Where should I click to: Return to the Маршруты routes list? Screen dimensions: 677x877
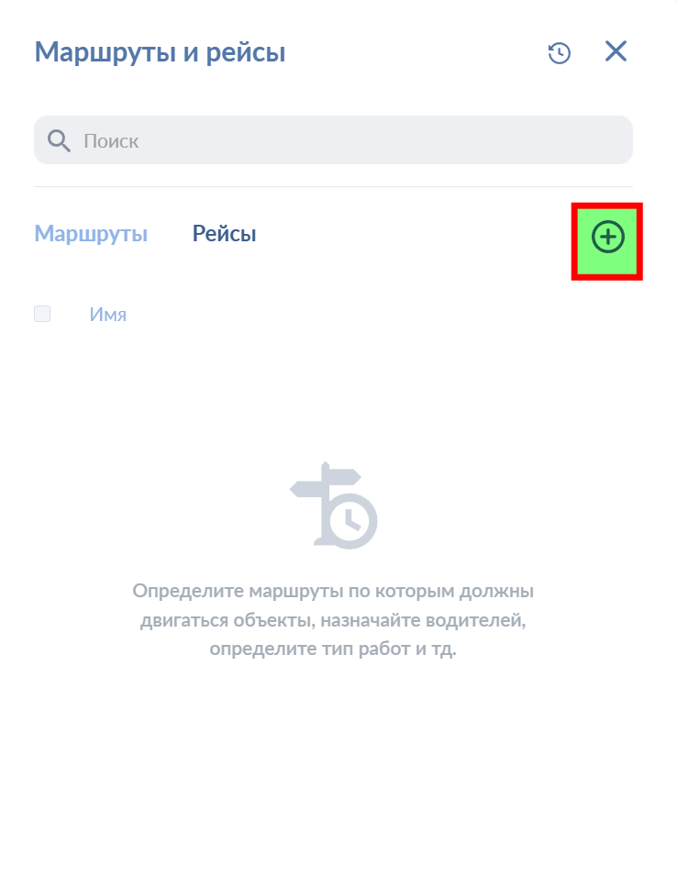click(91, 234)
